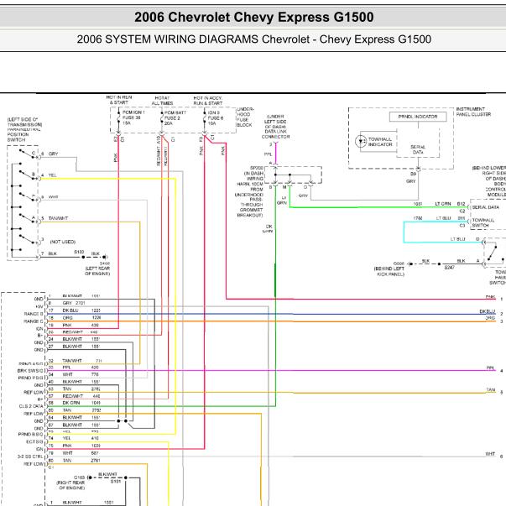Click the '(NOT USED)' label at switch pin 3
Image resolution: width=506 pixels, height=506 pixels.
pos(63,242)
